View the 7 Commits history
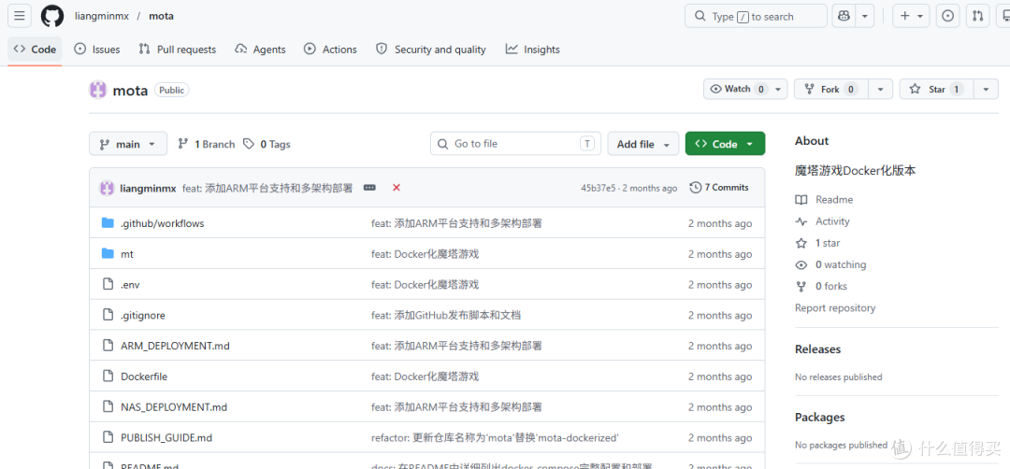 pyautogui.click(x=719, y=188)
